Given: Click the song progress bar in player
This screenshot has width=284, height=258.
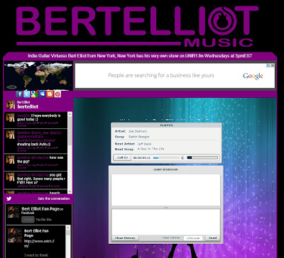Looking at the screenshot, I should (166, 157).
